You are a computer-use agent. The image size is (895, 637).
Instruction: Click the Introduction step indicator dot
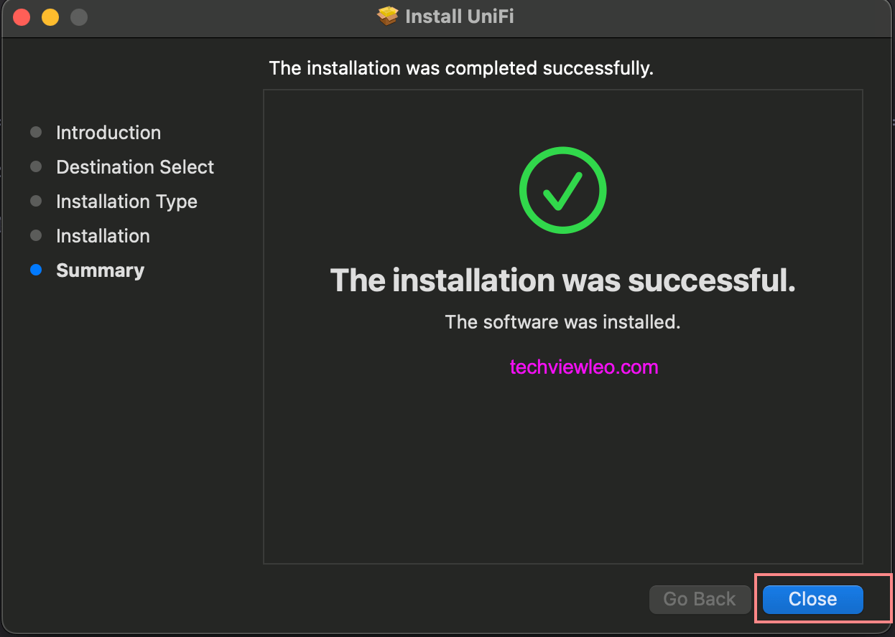point(36,132)
